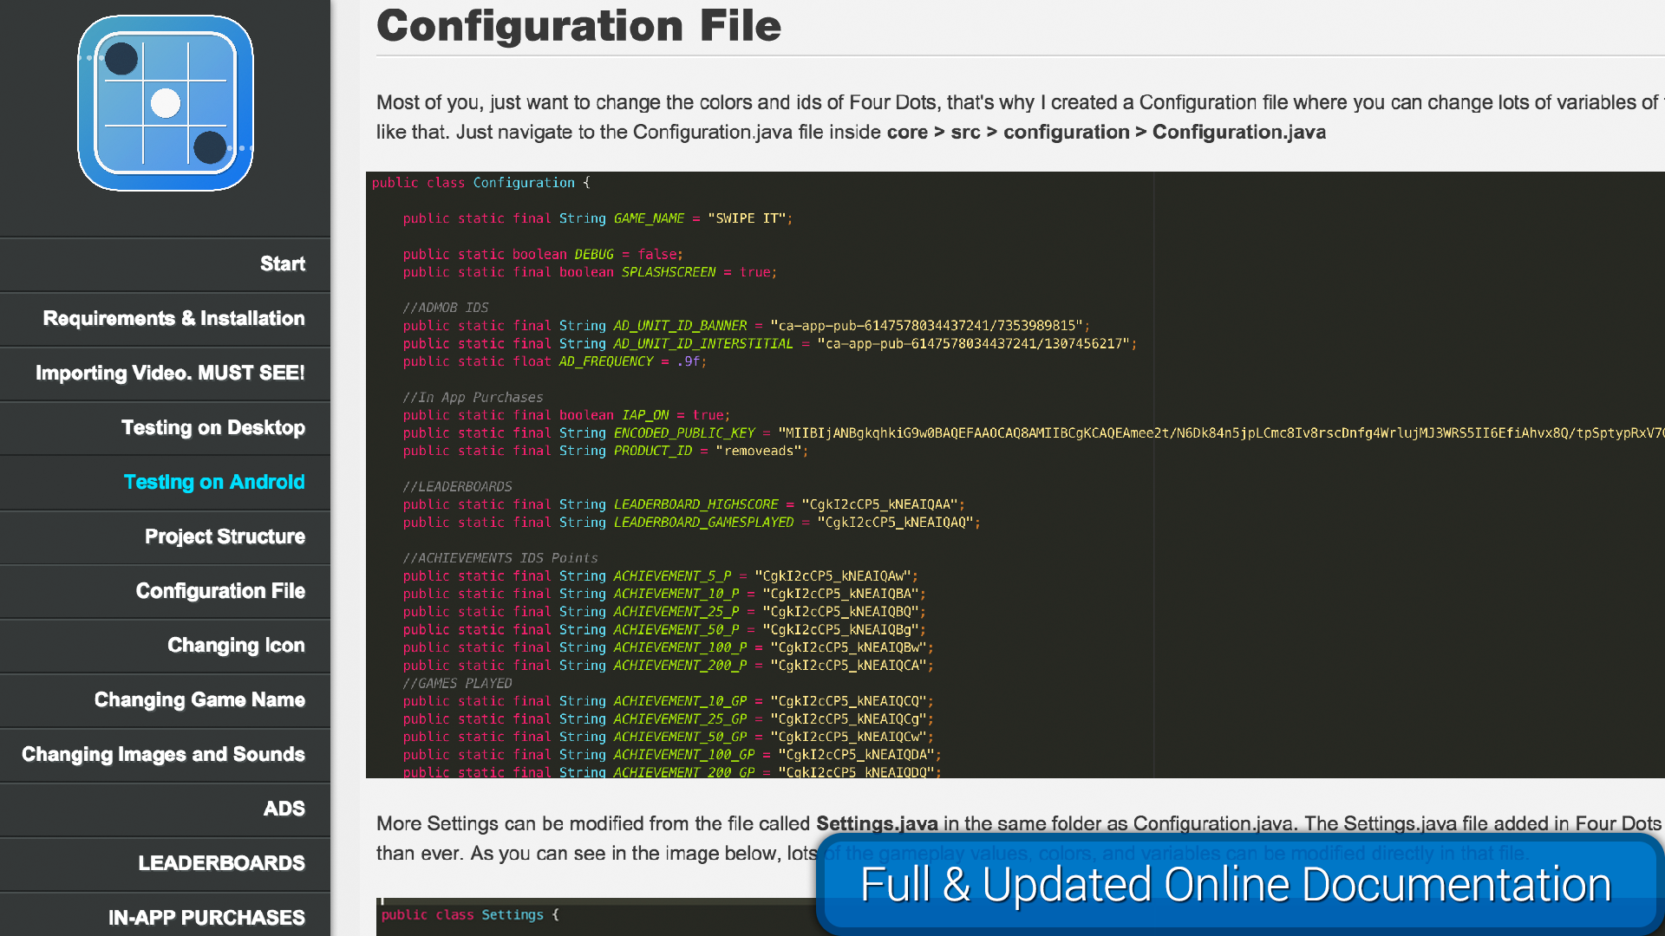
Task: Click the ACHIEVEMENT_5_P code line
Action: pyautogui.click(x=660, y=576)
